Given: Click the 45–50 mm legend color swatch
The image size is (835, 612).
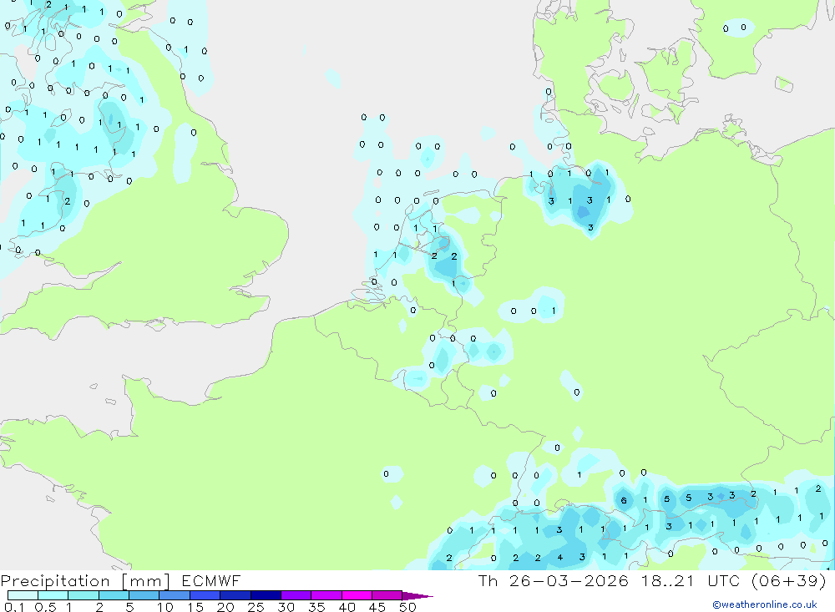Looking at the screenshot, I should tap(387, 595).
